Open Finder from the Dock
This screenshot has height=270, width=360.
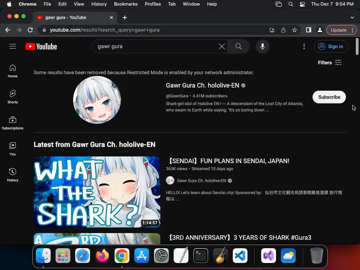43,256
